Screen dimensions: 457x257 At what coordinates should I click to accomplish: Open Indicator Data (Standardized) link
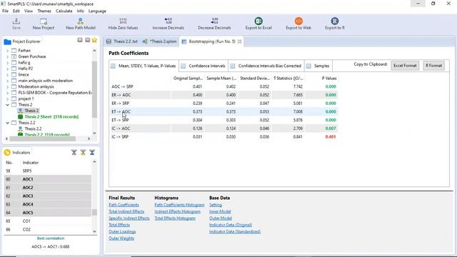235,231
